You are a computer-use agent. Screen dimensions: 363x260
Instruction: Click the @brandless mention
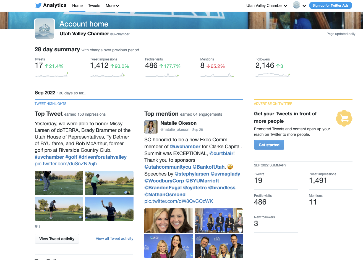[x=222, y=188]
